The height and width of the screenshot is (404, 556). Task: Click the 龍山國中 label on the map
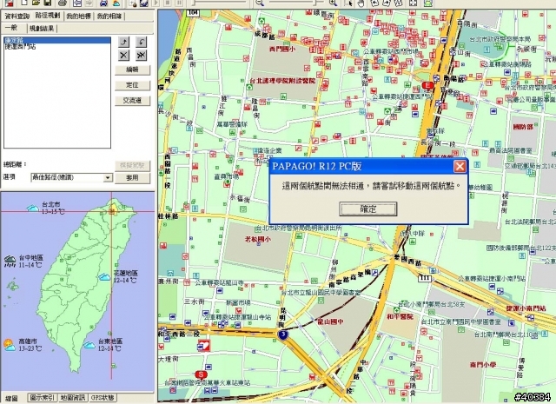click(x=330, y=321)
